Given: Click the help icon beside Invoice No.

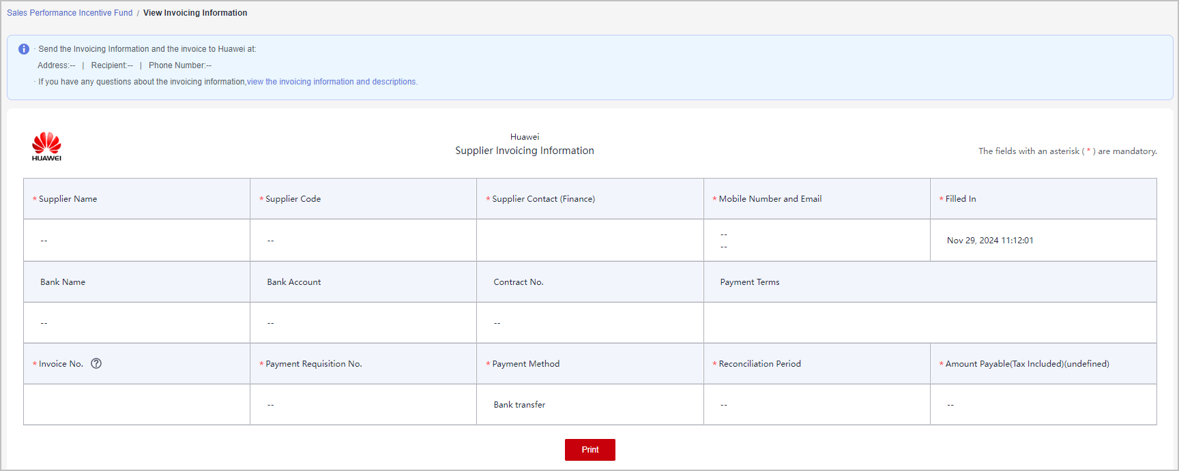Looking at the screenshot, I should (x=96, y=363).
